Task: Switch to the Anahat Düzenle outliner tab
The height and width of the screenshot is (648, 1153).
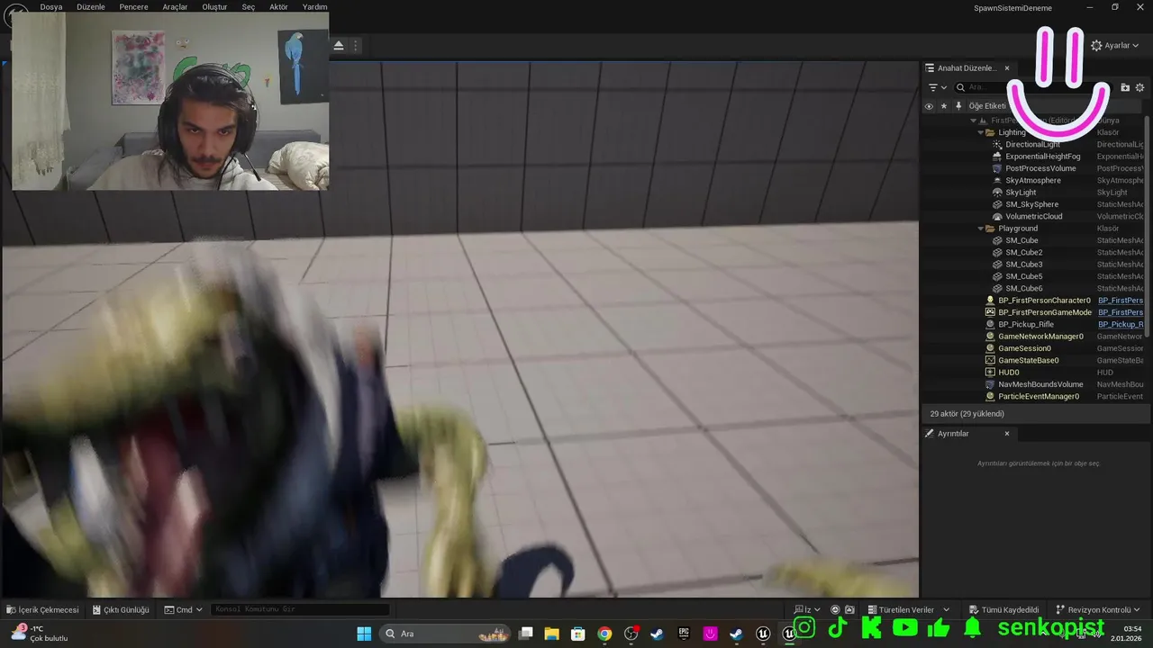Action: click(967, 68)
